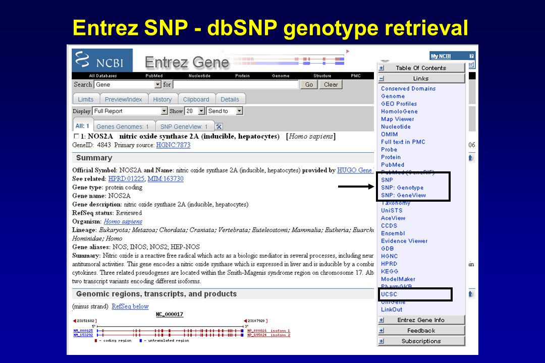This screenshot has width=545, height=363.
Task: Open the AceView link
Action: (393, 218)
